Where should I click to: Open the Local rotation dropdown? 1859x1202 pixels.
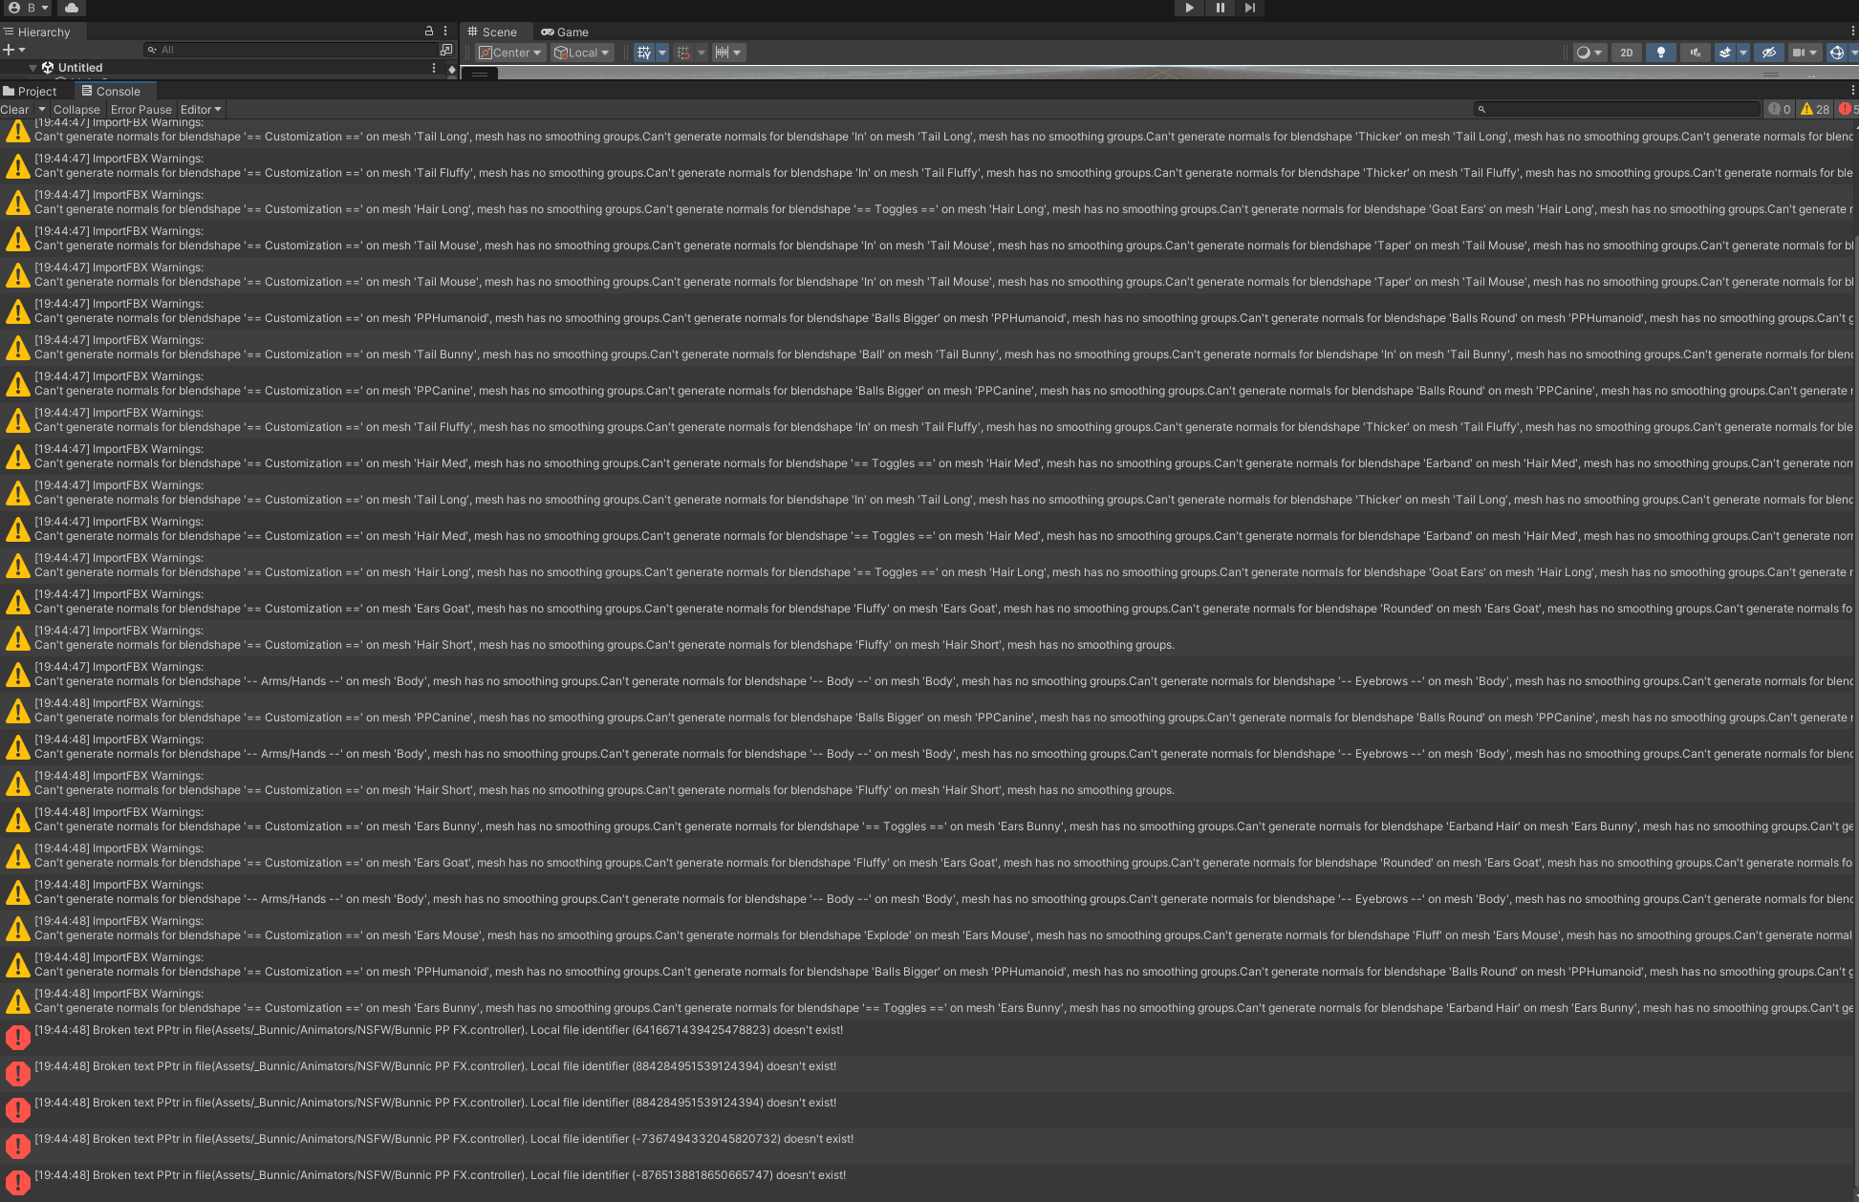(582, 53)
